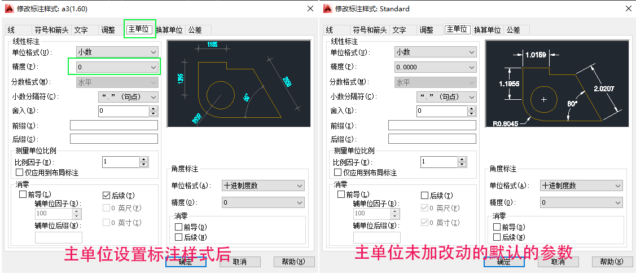The image size is (636, 274).
Task: Toggle 仅应用到布局标注 checkbox in a3(1.60) dialog
Action: [x=47, y=173]
